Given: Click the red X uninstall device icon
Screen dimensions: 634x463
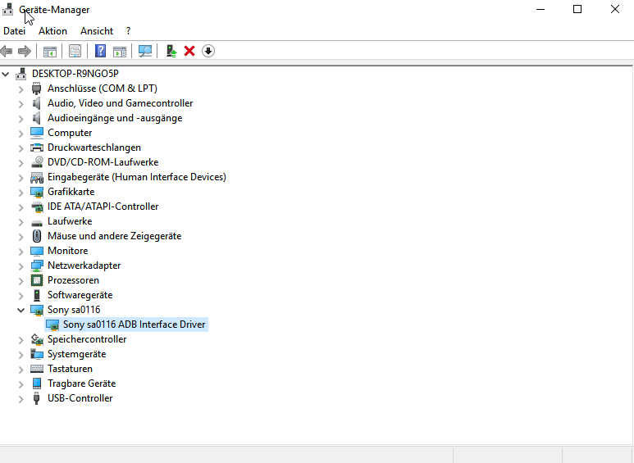Looking at the screenshot, I should click(x=189, y=51).
